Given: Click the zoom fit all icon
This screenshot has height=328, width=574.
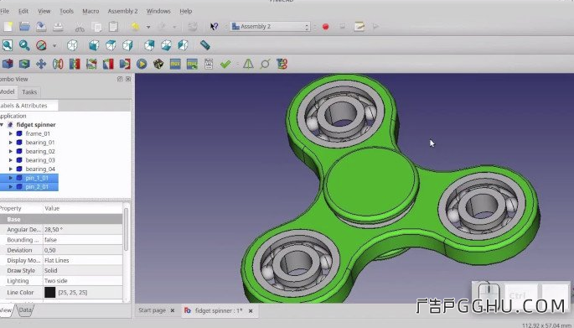Looking at the screenshot, I should [8, 45].
